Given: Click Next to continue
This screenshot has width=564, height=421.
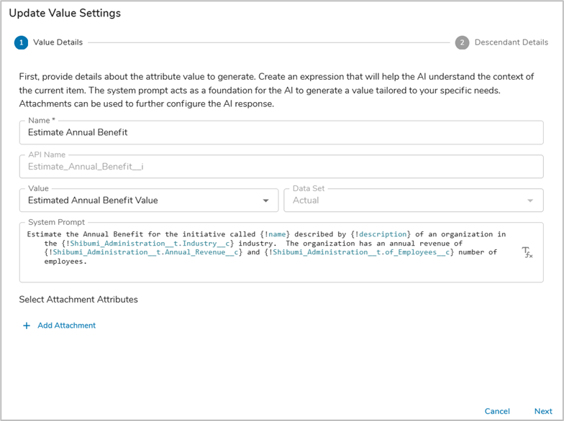Looking at the screenshot, I should tap(543, 412).
